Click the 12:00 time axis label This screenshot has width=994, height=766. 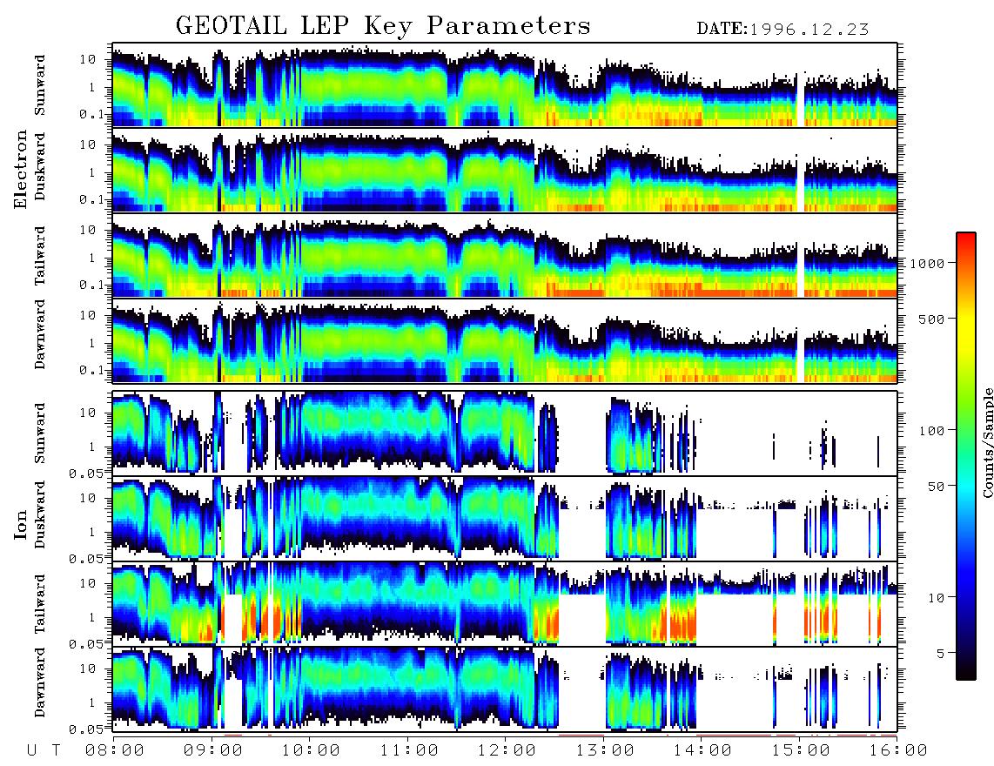507,751
